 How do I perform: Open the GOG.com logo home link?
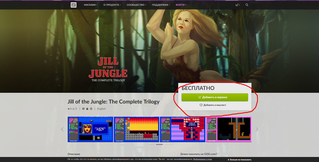pos(73,5)
